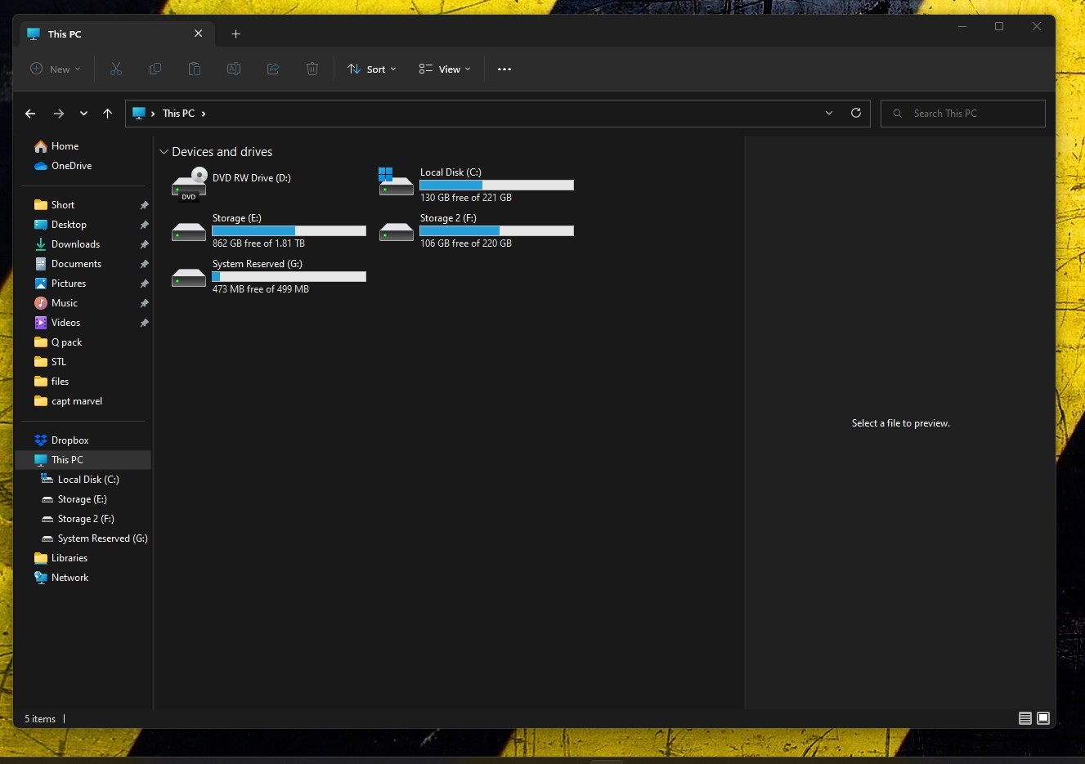Select the Local Disk (C:) drive icon
The width and height of the screenshot is (1085, 764).
click(x=396, y=182)
